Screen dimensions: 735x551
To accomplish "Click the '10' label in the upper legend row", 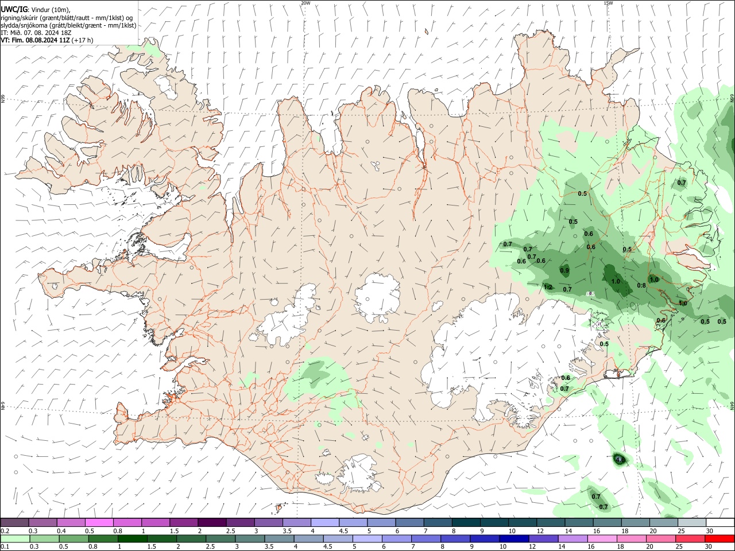I will tap(512, 531).
